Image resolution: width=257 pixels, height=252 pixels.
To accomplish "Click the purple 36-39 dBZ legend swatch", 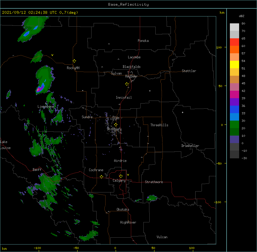I will tap(234, 102).
